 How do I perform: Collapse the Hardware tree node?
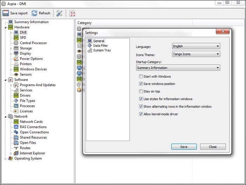point(6,28)
